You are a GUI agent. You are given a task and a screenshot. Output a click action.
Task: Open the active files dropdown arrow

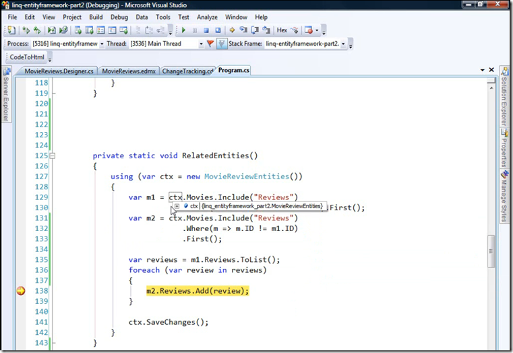482,70
